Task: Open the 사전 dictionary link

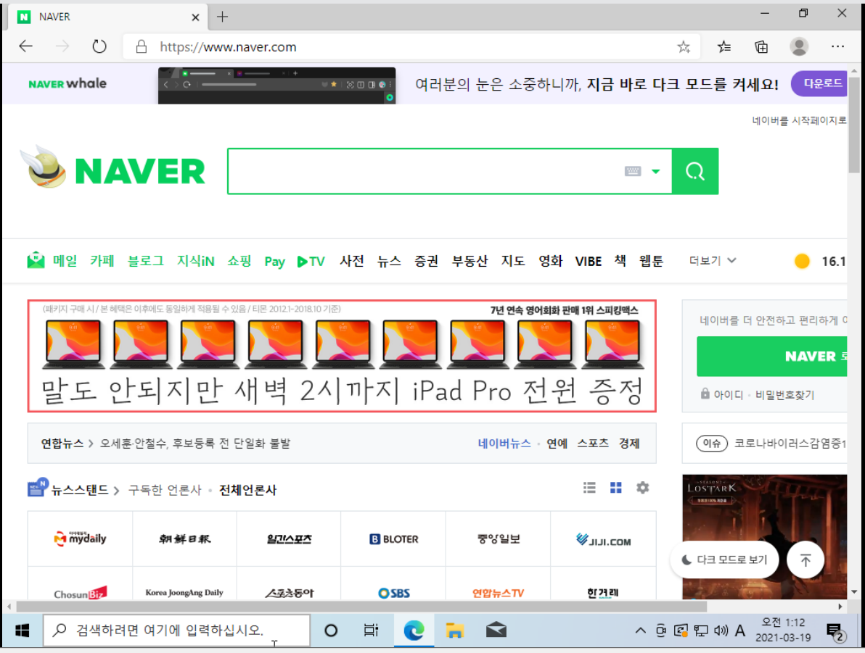Action: point(352,261)
